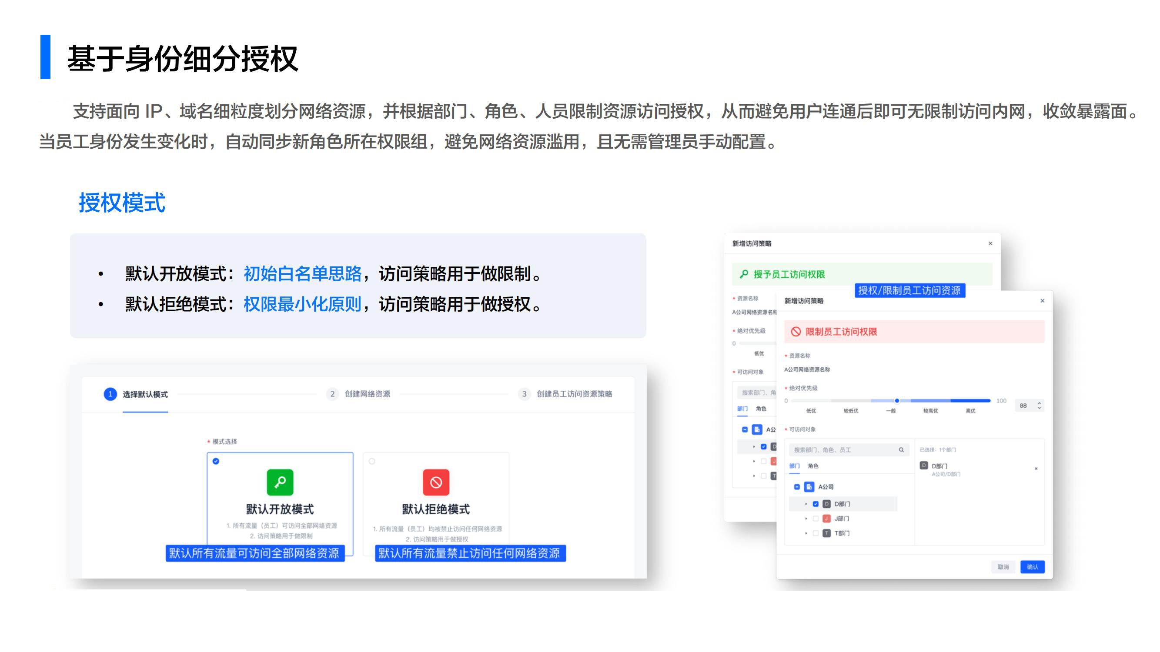The width and height of the screenshot is (1160, 652).
Task: Toggle the A公司 checkbox in the front dialog
Action: (x=796, y=486)
